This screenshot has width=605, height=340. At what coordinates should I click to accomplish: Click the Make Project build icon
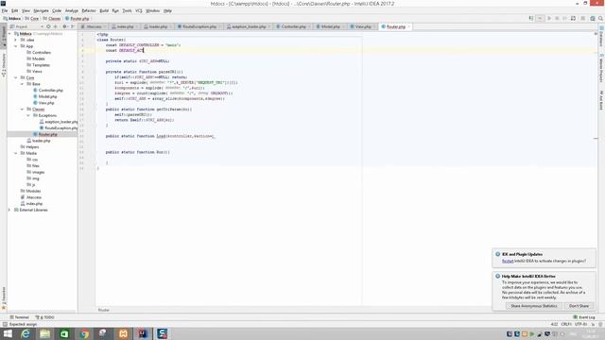(x=531, y=18)
